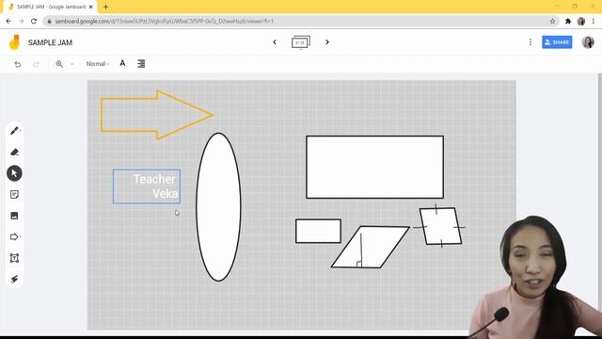Image resolution: width=602 pixels, height=339 pixels.
Task: Open the browser extensions puzzle icon
Action: tap(568, 21)
